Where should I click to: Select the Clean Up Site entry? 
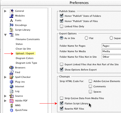23,49
